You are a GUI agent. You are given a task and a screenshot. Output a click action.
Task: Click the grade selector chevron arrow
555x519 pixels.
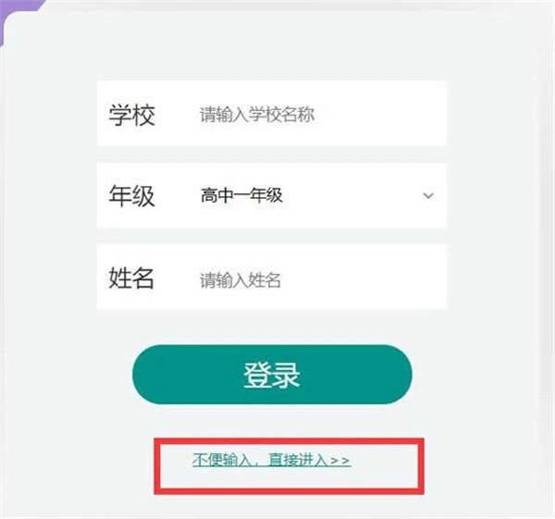(x=428, y=196)
